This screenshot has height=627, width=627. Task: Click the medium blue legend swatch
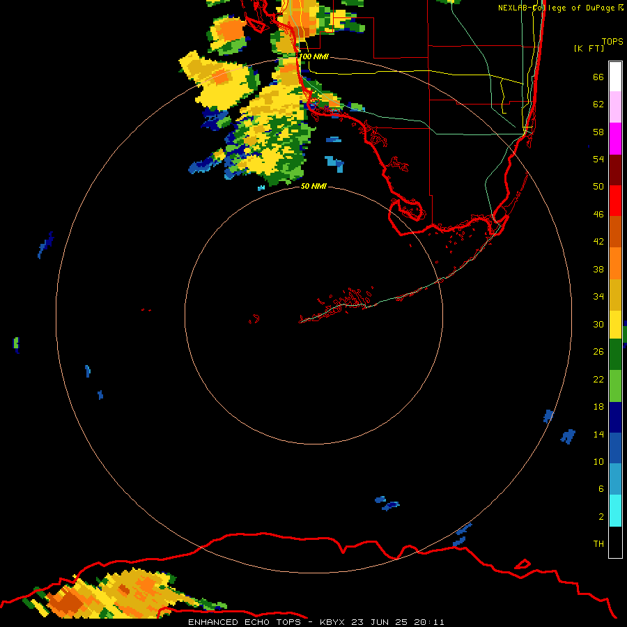pos(615,448)
